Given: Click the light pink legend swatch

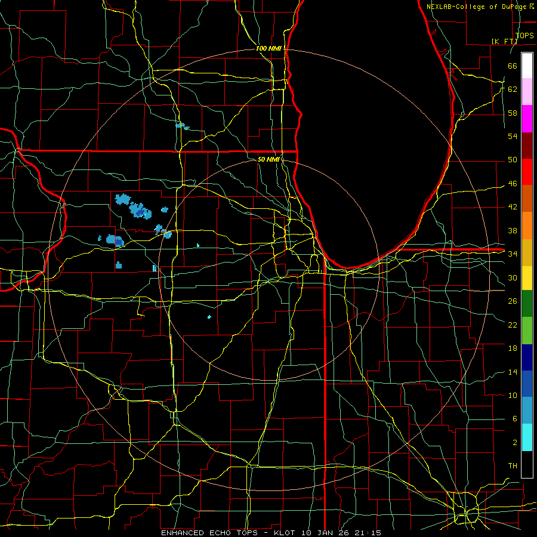Looking at the screenshot, I should pyautogui.click(x=527, y=92).
